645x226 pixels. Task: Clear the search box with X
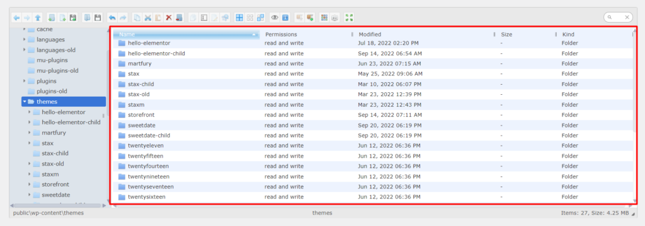[627, 17]
